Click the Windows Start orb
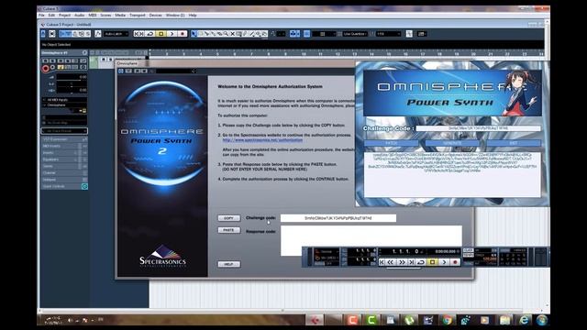Viewport: 587px width, 330px height. [x=542, y=320]
